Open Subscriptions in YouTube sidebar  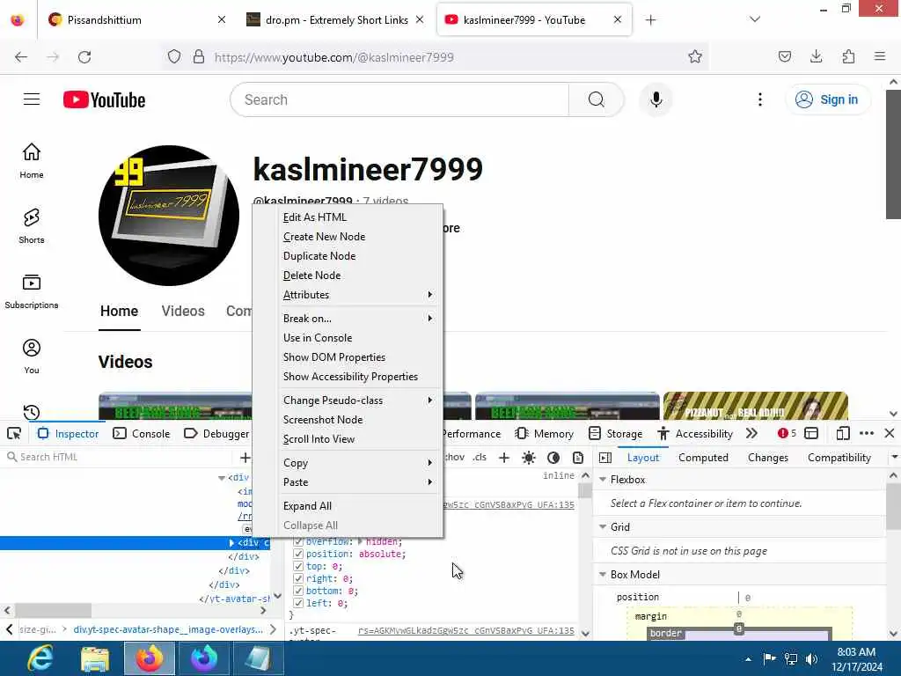coord(32,290)
